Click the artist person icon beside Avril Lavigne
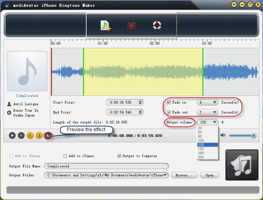263x200 pixels. click(x=9, y=104)
